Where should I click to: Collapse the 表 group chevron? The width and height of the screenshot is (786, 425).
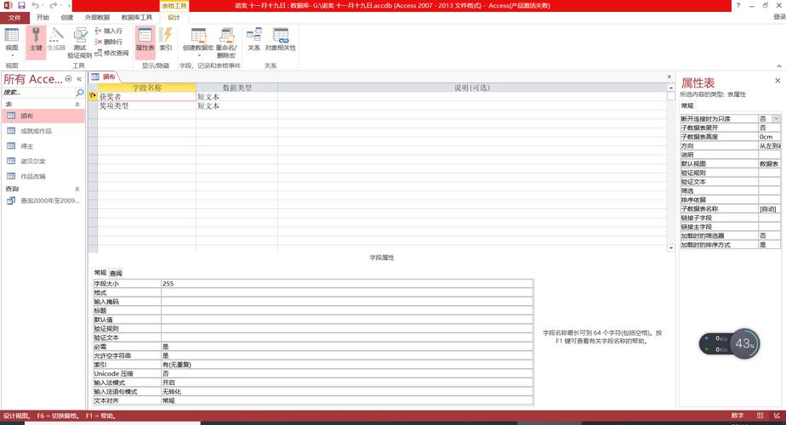click(77, 105)
